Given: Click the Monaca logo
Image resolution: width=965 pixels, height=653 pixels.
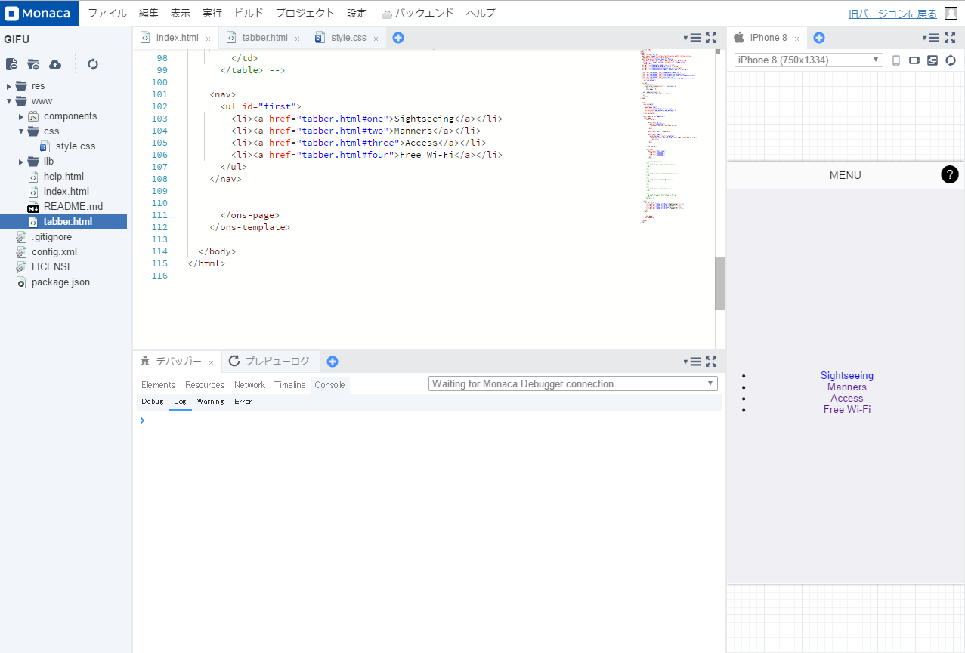Looking at the screenshot, I should coord(39,13).
